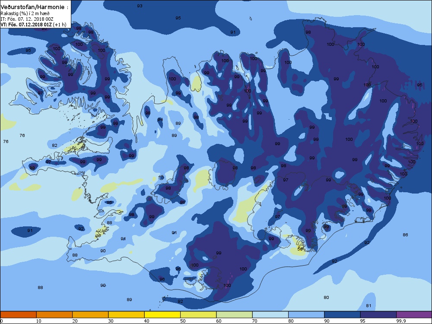This screenshot has width=432, height=324.
Task: Select the 20–30% legend color block
Action: (x=90, y=314)
